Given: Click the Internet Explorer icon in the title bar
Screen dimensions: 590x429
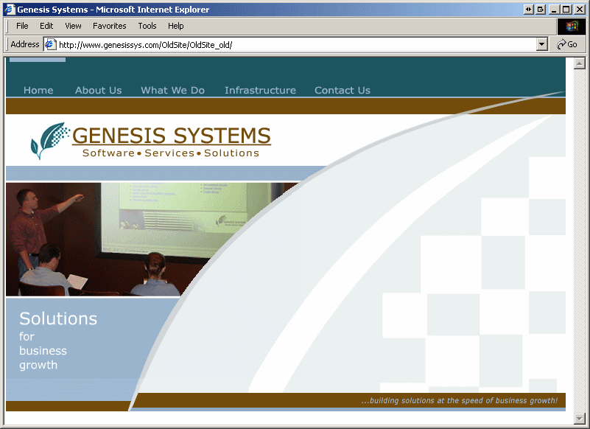Looking at the screenshot, I should tap(10, 10).
